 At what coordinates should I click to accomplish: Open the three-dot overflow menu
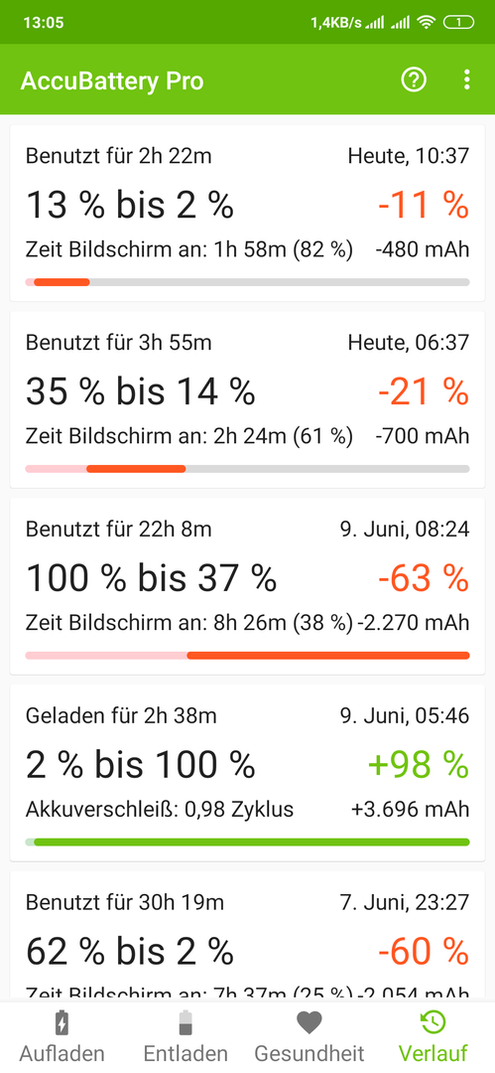tap(467, 80)
